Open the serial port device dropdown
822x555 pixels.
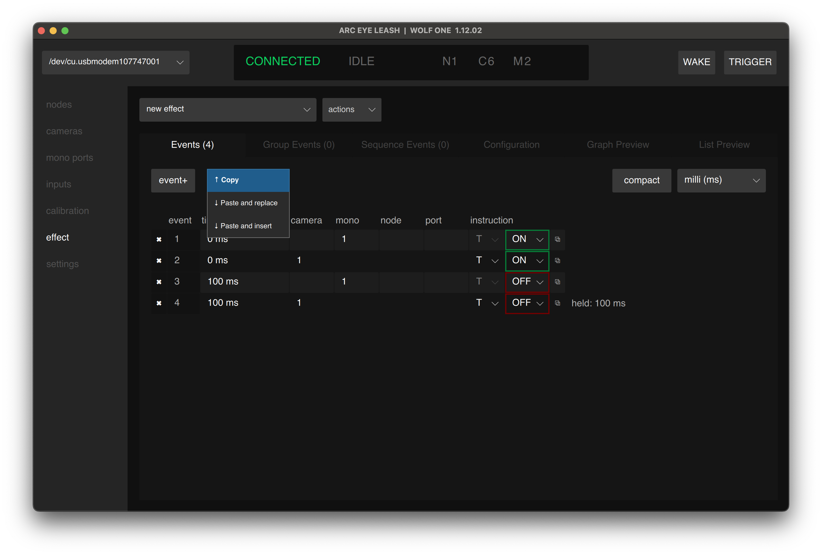(116, 62)
